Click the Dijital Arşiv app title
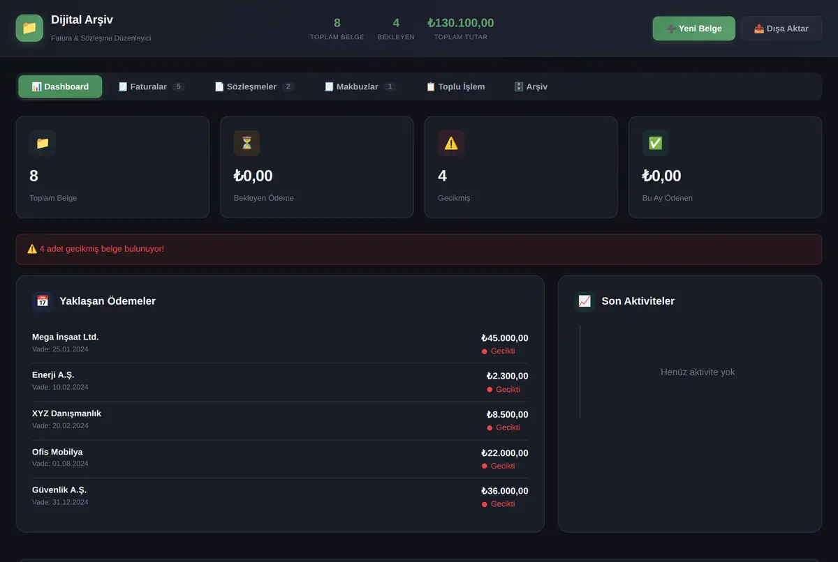 (x=82, y=20)
